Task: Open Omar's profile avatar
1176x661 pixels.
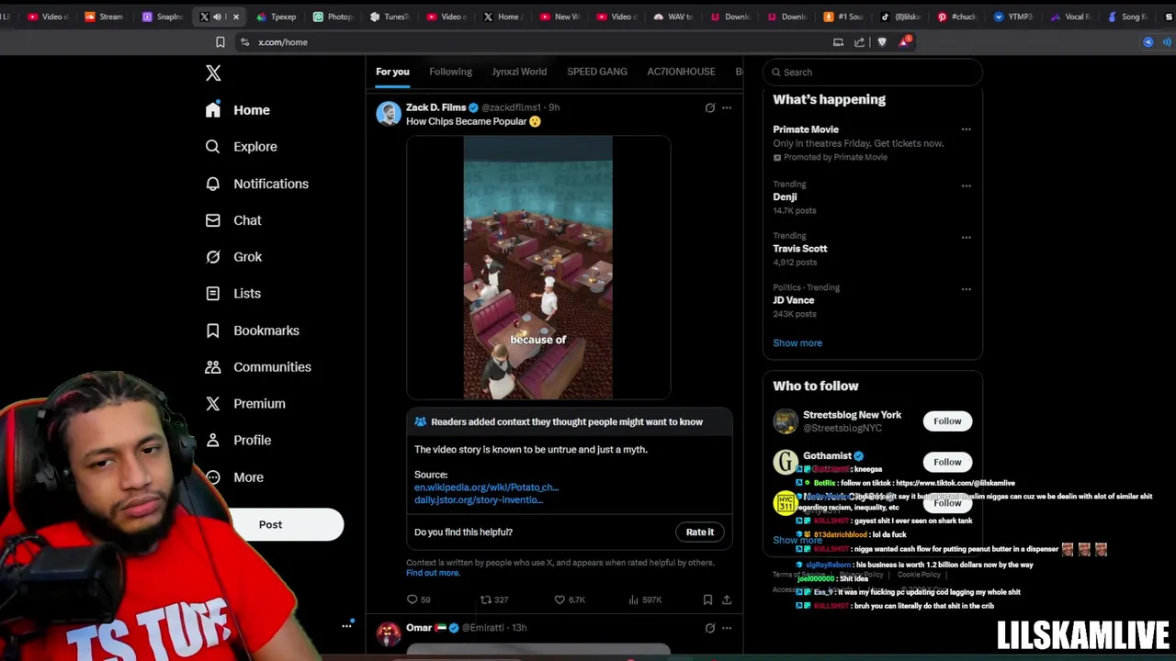Action: (x=389, y=633)
